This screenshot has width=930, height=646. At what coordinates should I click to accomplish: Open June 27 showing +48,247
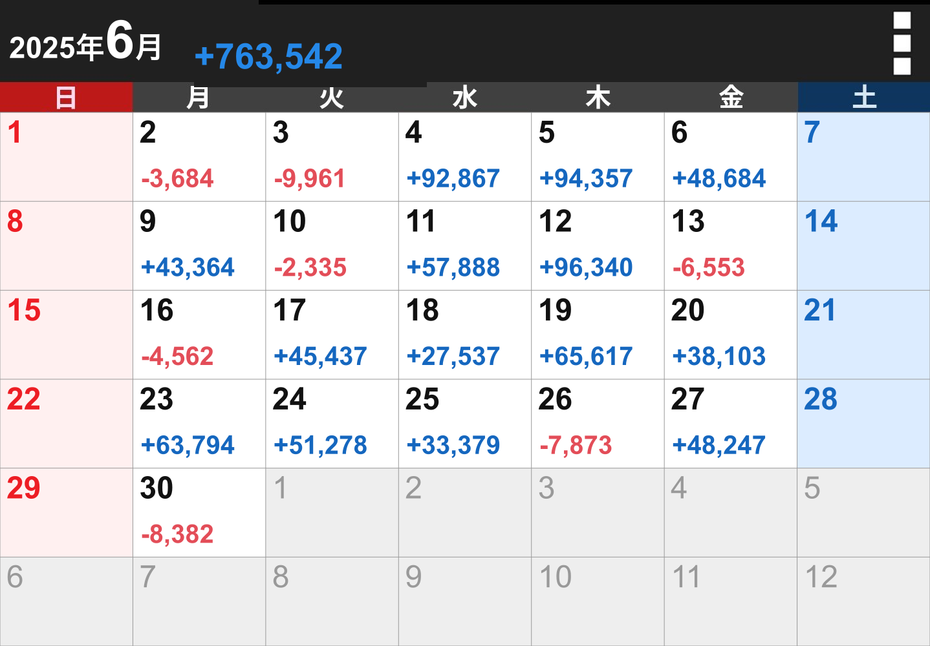[731, 424]
